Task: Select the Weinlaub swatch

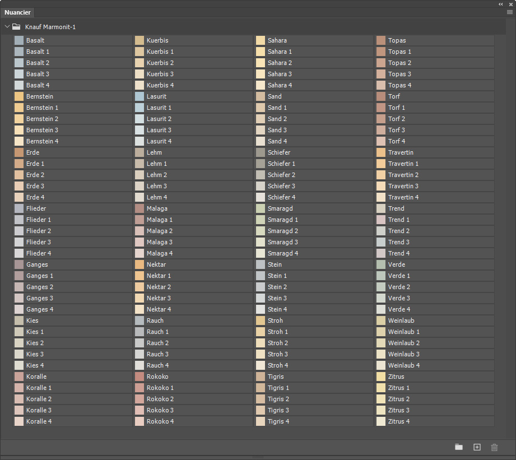Action: [x=381, y=320]
